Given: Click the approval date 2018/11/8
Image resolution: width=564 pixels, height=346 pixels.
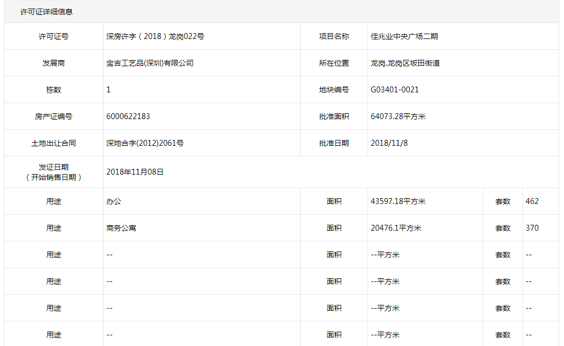Looking at the screenshot, I should click(x=389, y=143).
